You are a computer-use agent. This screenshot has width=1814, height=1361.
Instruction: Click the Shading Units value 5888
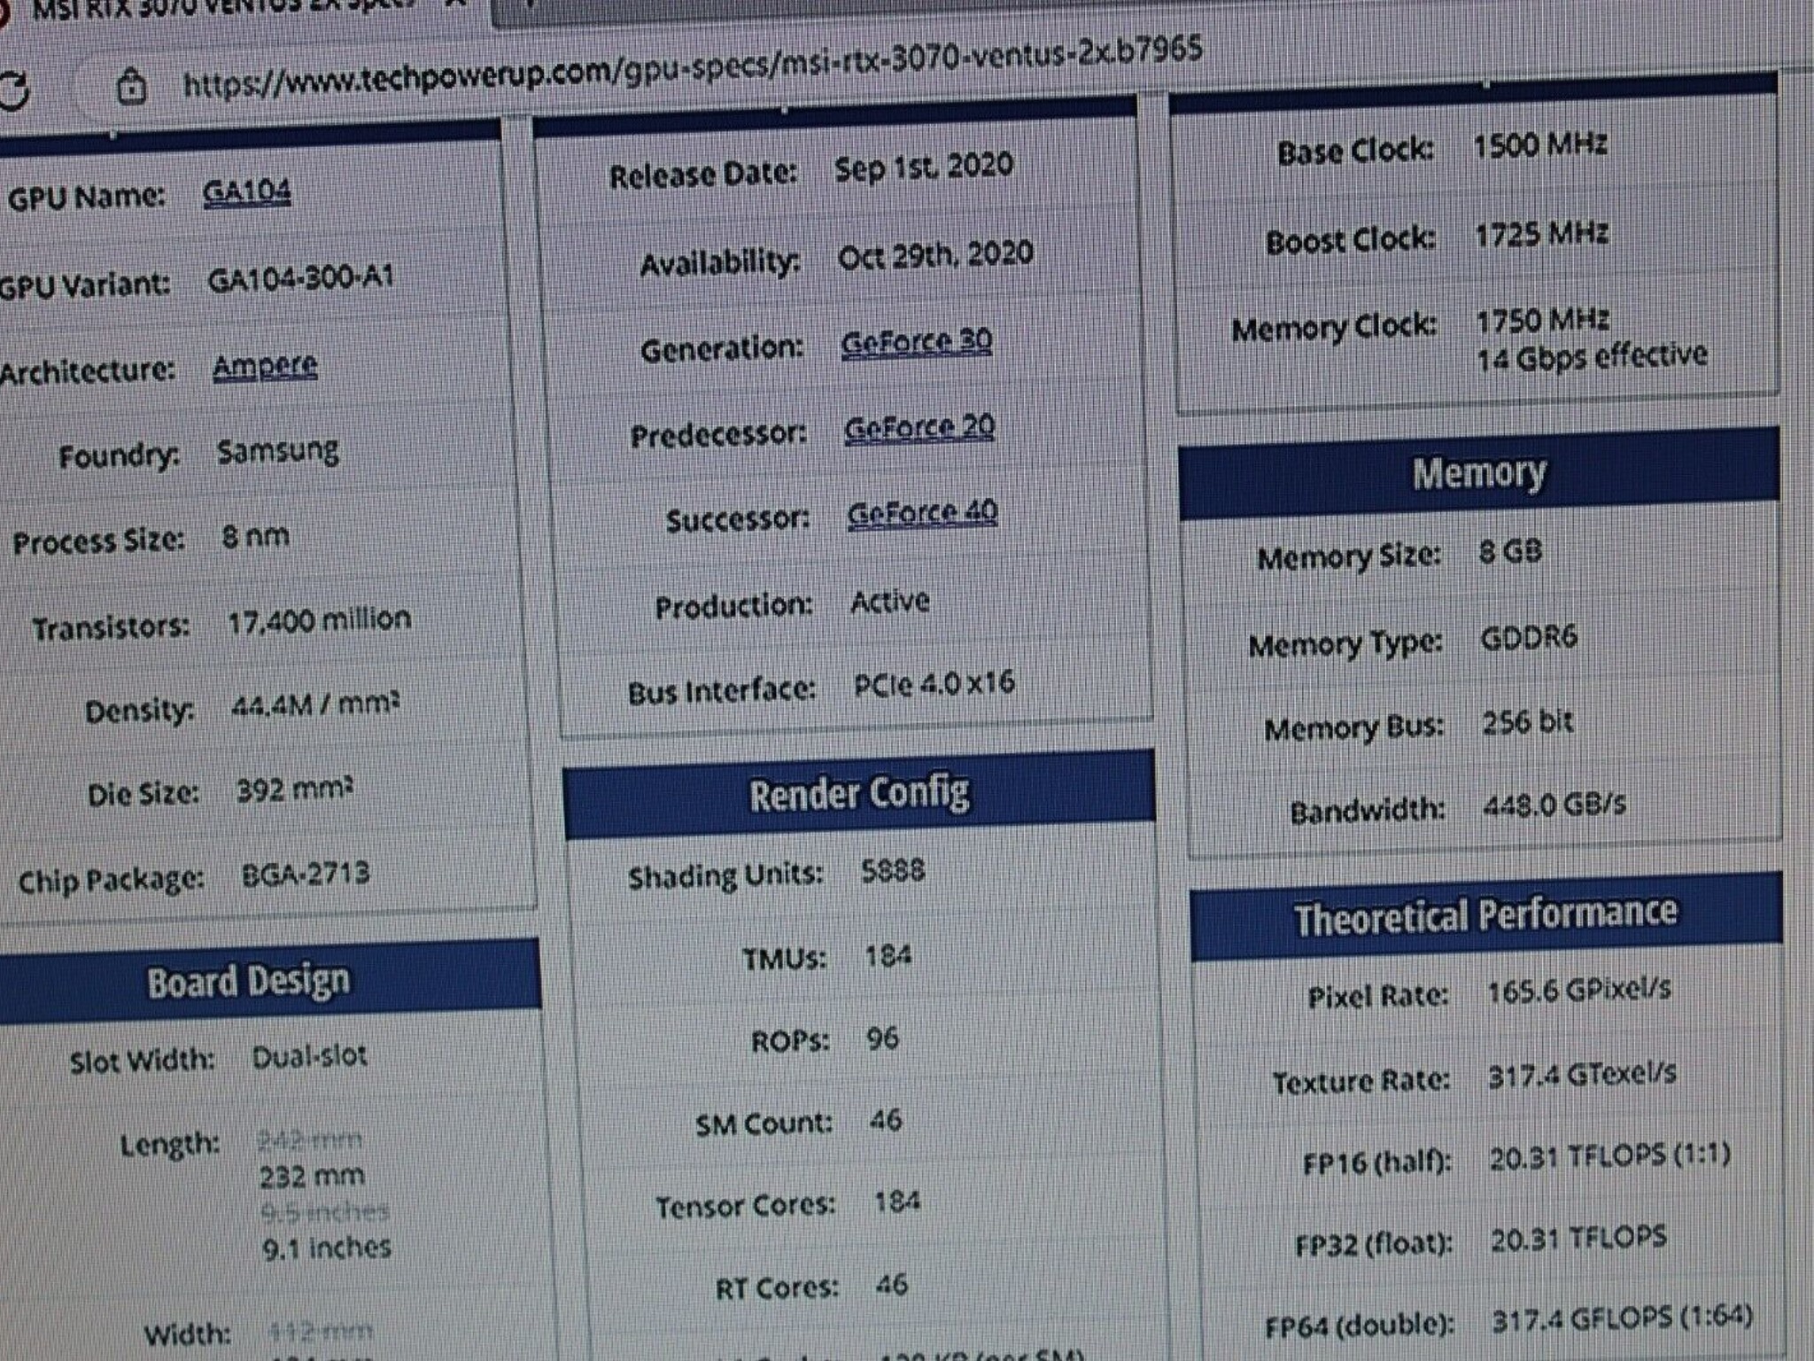894,870
